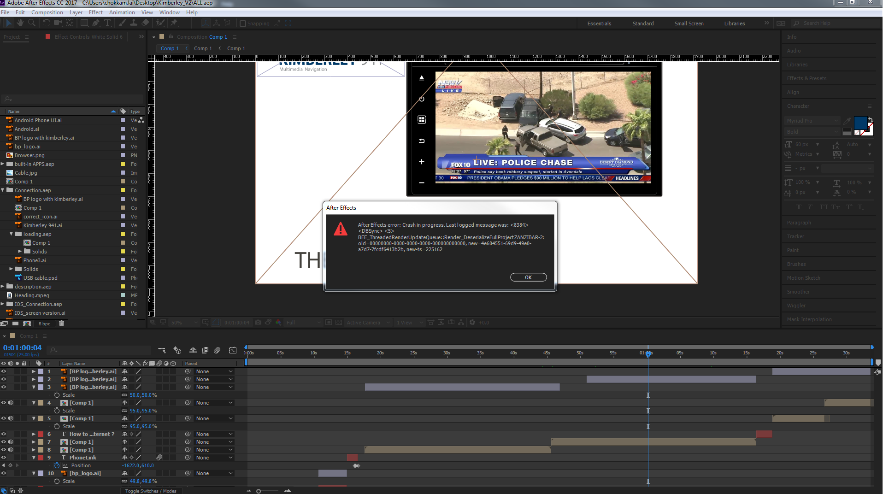
Task: Select the Horizontal Type tool
Action: tap(107, 23)
